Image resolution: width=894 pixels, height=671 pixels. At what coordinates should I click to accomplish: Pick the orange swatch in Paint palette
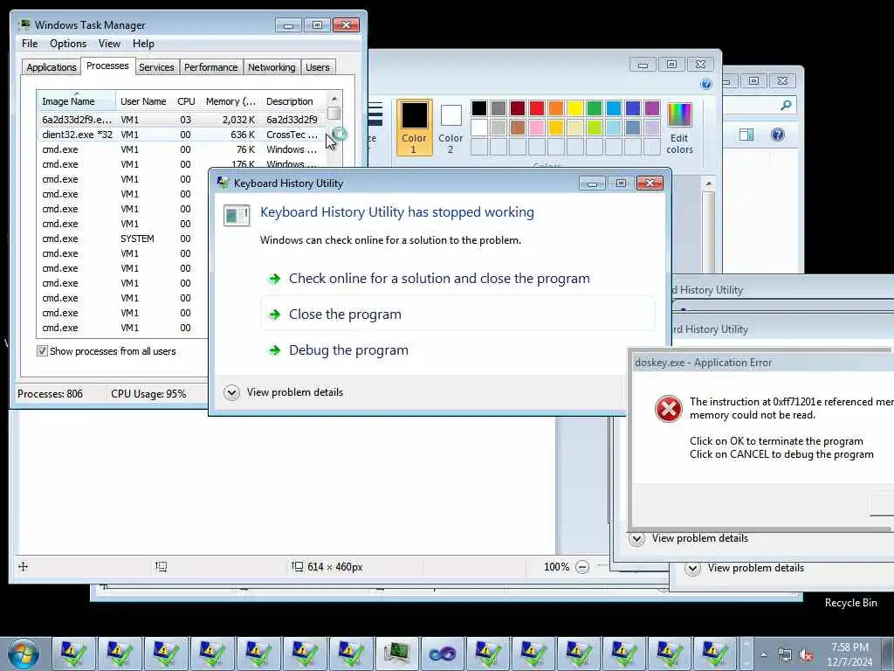(x=556, y=107)
